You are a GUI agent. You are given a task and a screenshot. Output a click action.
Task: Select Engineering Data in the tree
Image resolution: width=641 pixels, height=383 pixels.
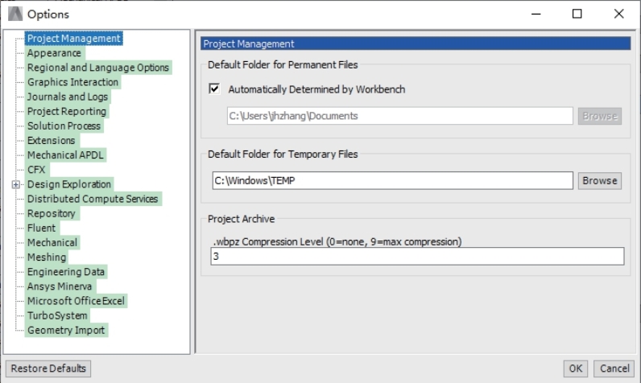[66, 272]
